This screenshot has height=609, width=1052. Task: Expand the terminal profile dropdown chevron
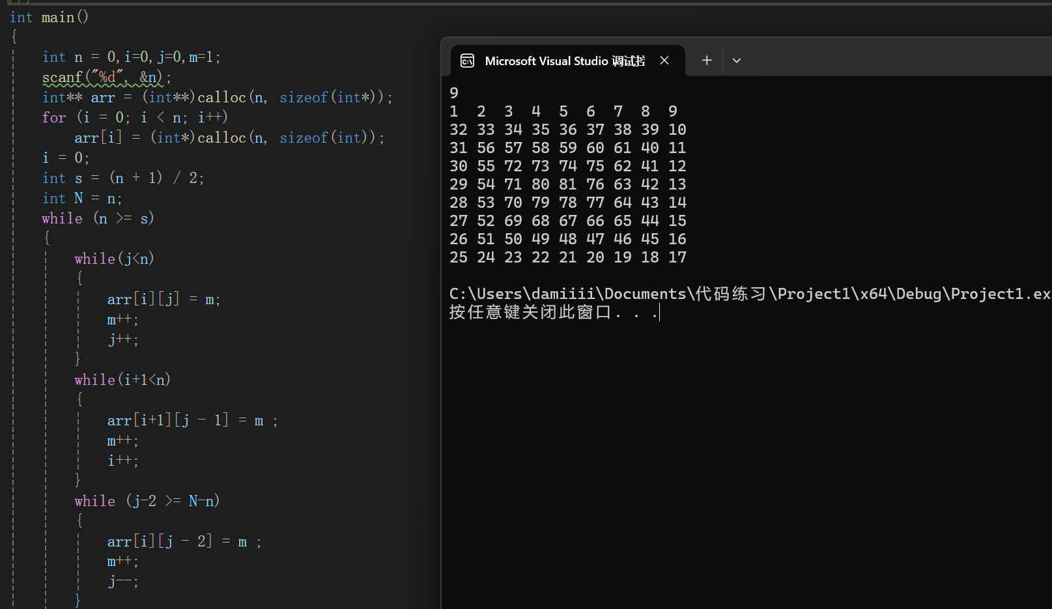737,61
